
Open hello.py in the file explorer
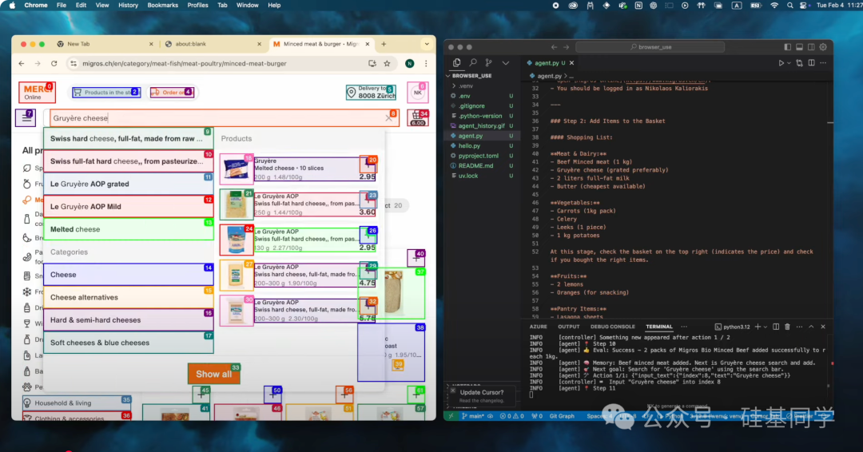tap(469, 145)
